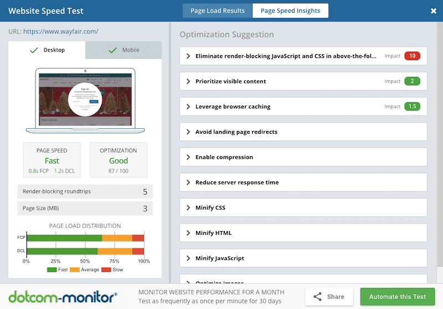Click the dotcom-monitor logo

pos(63,297)
